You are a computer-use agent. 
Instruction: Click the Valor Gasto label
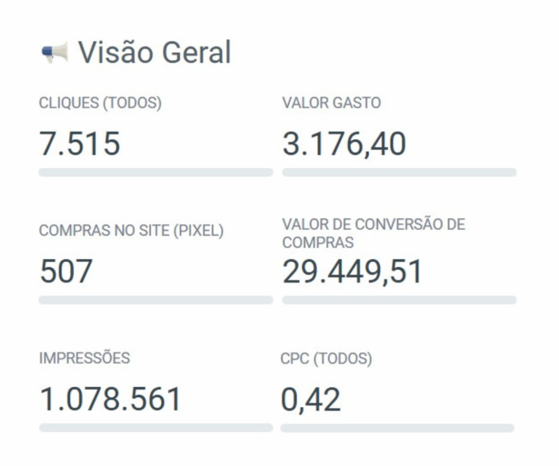point(331,103)
